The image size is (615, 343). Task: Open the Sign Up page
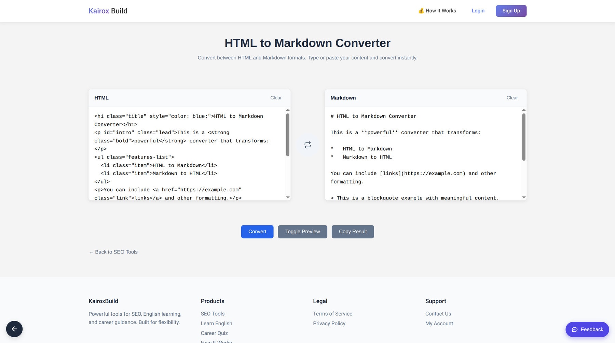tap(511, 11)
